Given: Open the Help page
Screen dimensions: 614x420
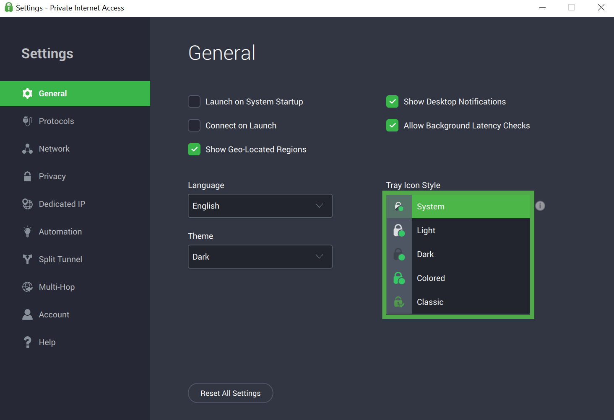Looking at the screenshot, I should [x=75, y=342].
